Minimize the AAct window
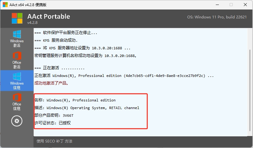The width and height of the screenshot is (253, 148). click(x=216, y=5)
